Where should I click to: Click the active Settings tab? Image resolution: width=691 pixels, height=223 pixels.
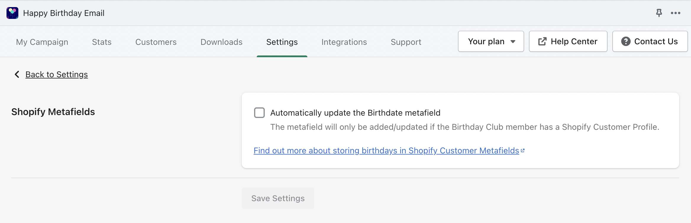[282, 42]
